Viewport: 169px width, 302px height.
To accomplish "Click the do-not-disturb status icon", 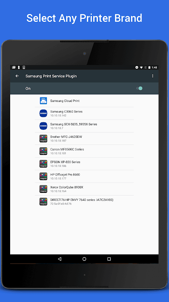I will tap(137, 68).
